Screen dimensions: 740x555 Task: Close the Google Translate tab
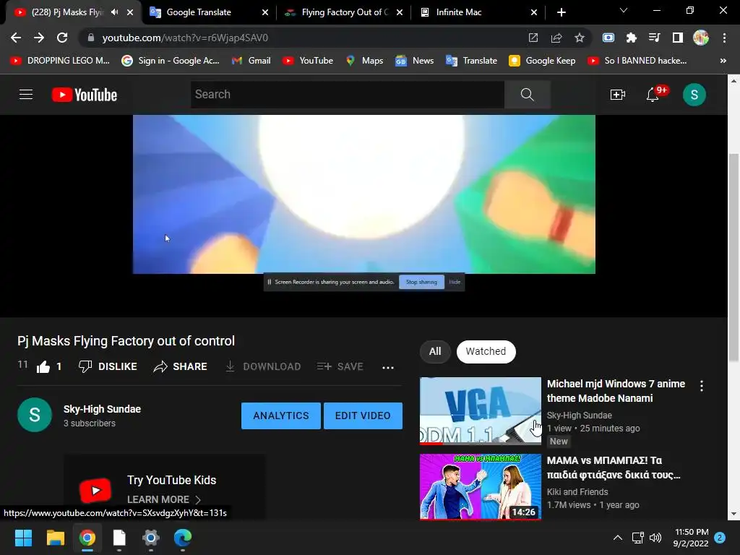265,12
